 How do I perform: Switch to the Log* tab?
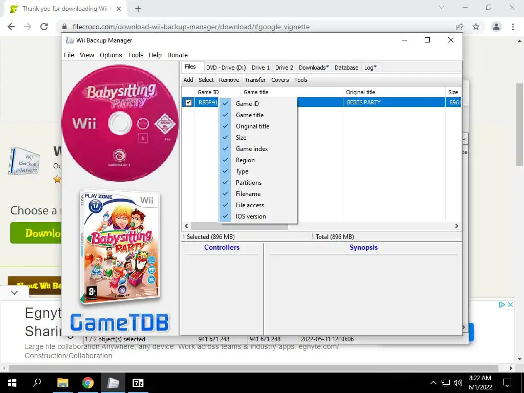click(x=370, y=68)
